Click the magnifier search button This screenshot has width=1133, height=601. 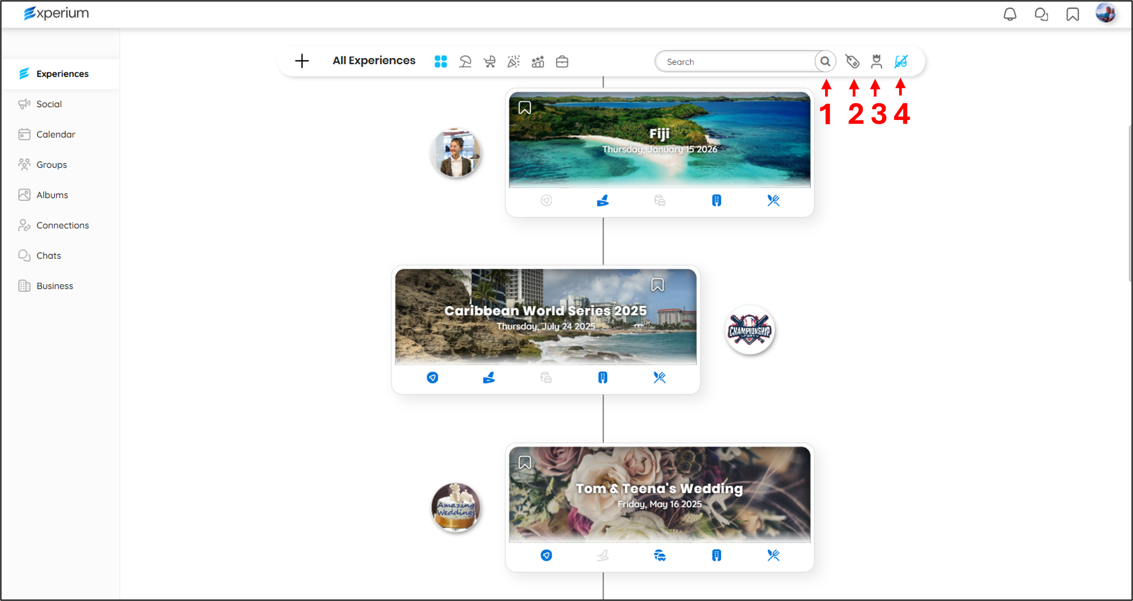[825, 62]
